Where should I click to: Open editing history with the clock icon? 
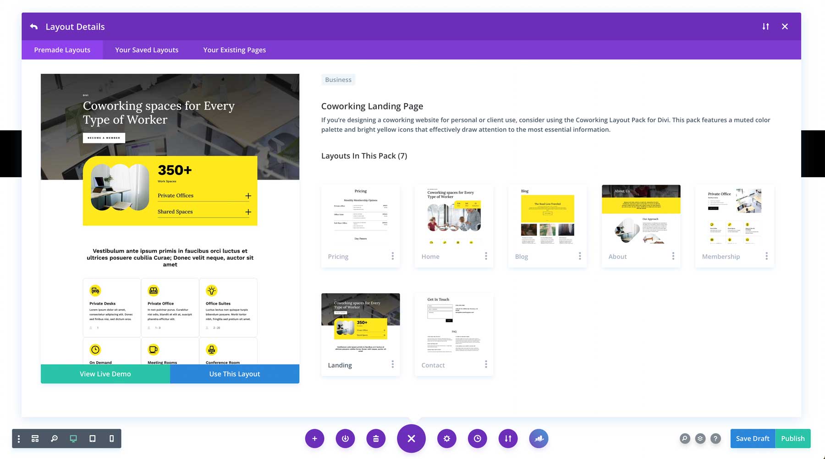477,438
